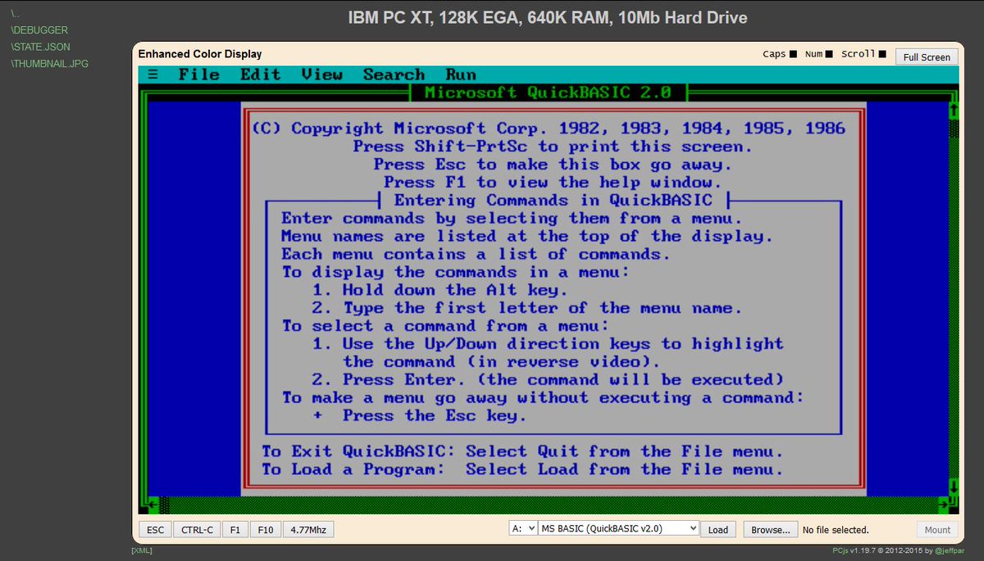Open the Run menu in QuickBASIC
The width and height of the screenshot is (984, 561).
tap(461, 75)
